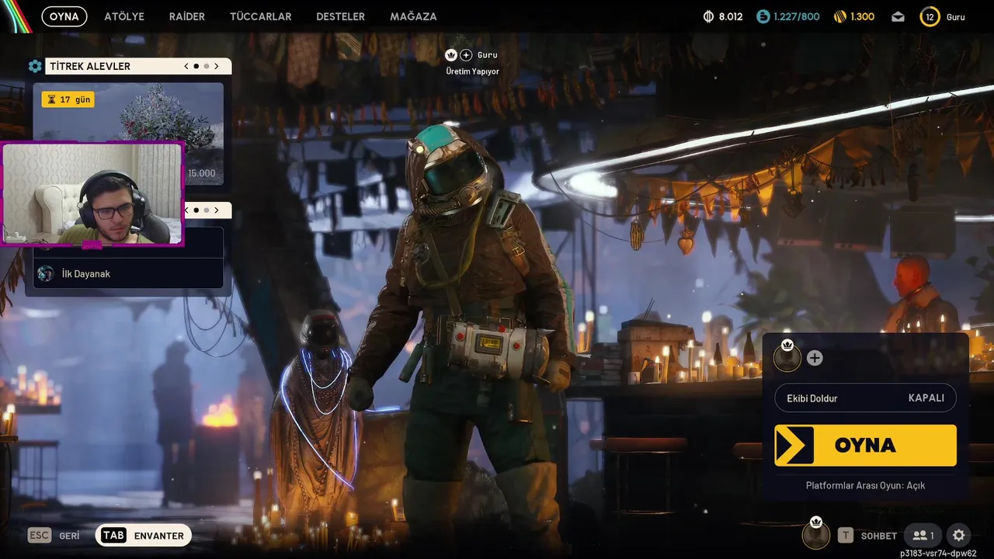This screenshot has width=994, height=559.
Task: Go to previous Titrek Alevler page arrow
Action: 186,66
